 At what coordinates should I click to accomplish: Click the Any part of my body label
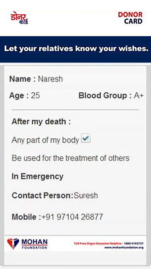(45, 140)
